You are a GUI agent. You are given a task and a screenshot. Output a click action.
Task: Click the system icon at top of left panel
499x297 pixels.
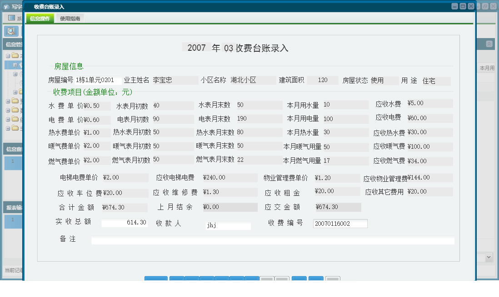coord(11,17)
